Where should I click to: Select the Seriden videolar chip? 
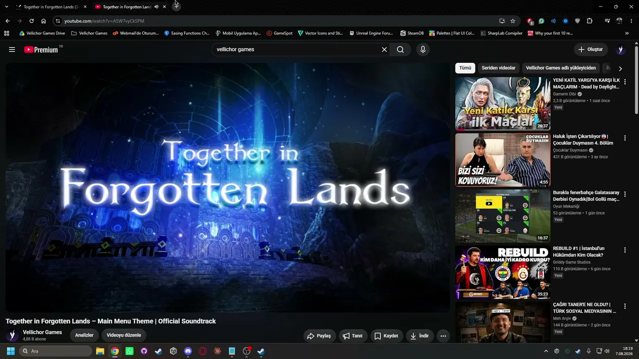coord(498,68)
